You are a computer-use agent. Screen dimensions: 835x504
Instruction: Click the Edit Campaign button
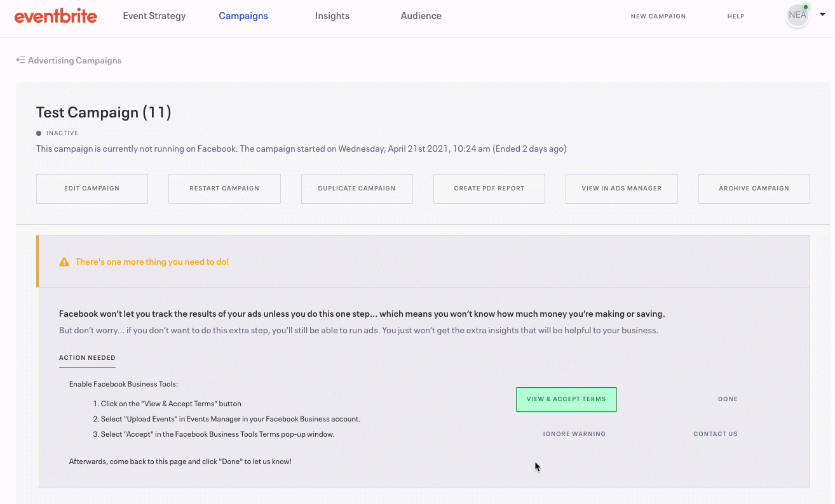[x=92, y=189]
